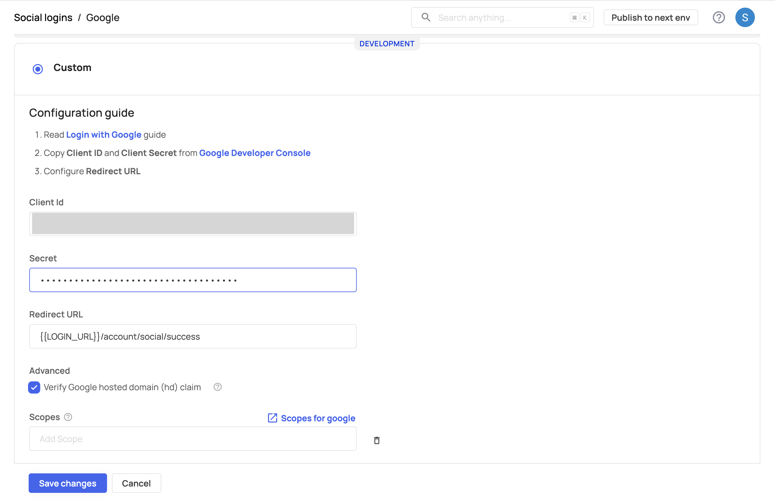Click Save changes button
This screenshot has width=775, height=502.
(x=67, y=483)
